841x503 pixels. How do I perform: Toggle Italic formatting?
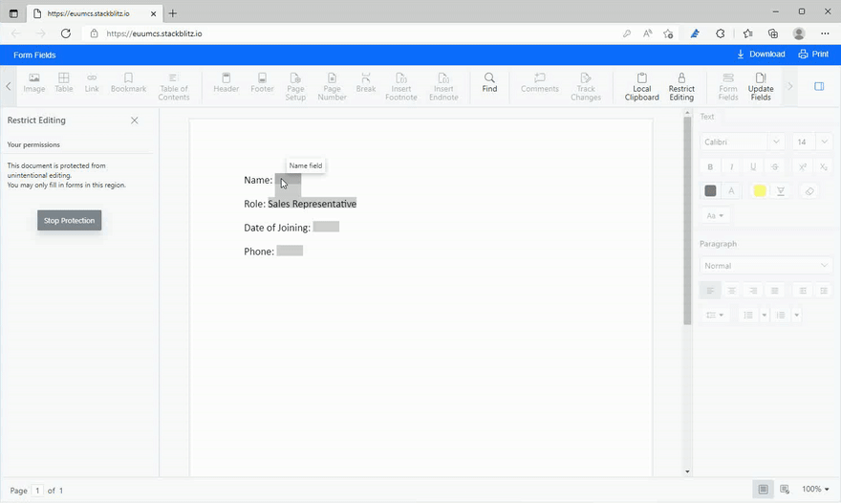[732, 167]
